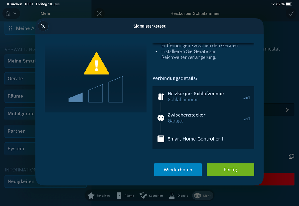Click the signal strength indicator of Zwischenstecker
This screenshot has height=206, width=299.
pyautogui.click(x=246, y=119)
